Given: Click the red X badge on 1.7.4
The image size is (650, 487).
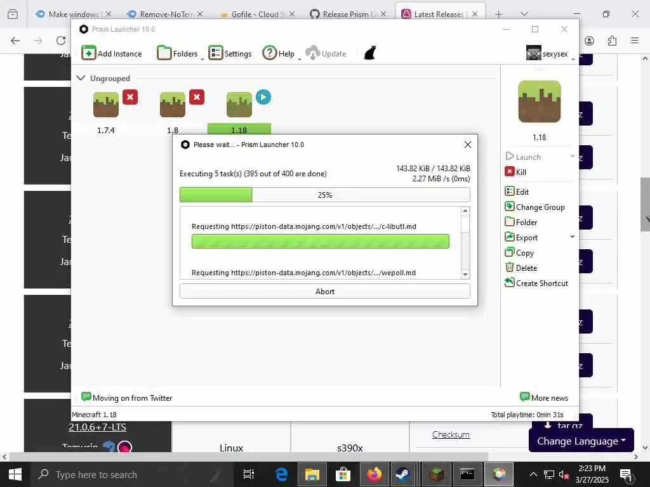Looking at the screenshot, I should pyautogui.click(x=130, y=97).
